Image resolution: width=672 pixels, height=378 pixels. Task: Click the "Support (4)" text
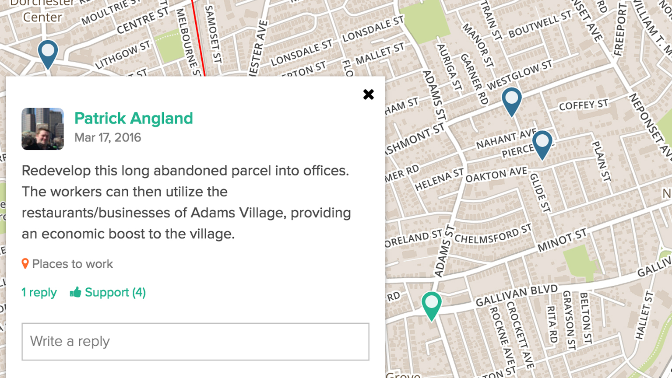[115, 292]
